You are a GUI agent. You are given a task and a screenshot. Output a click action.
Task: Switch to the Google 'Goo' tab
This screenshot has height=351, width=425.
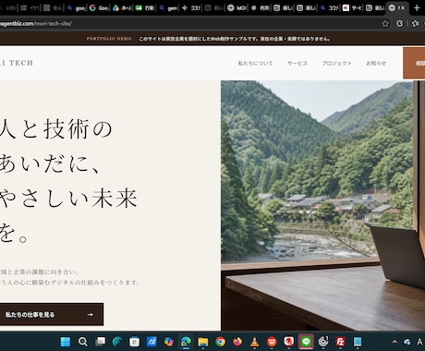pyautogui.click(x=99, y=7)
